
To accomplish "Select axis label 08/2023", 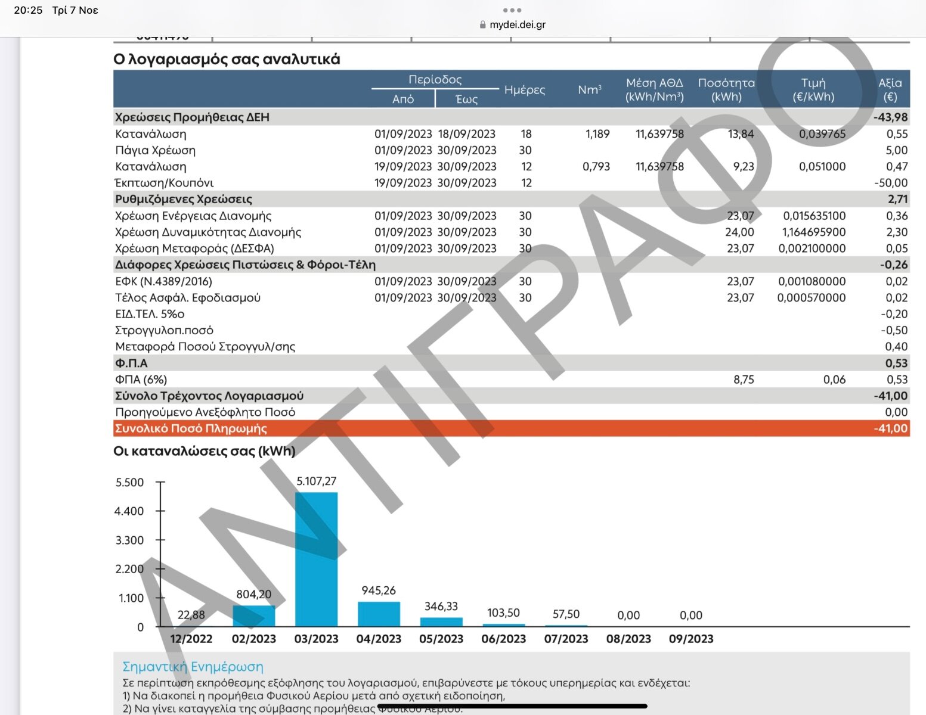I will coord(628,639).
